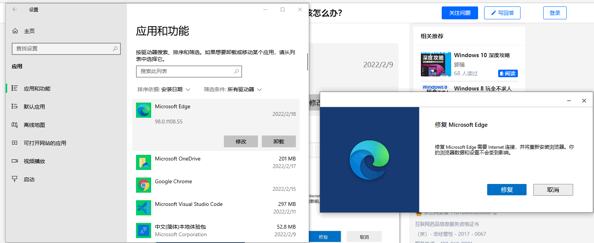Click the 可打开网站的应用 sidebar icon
The width and height of the screenshot is (594, 243).
pyautogui.click(x=15, y=143)
